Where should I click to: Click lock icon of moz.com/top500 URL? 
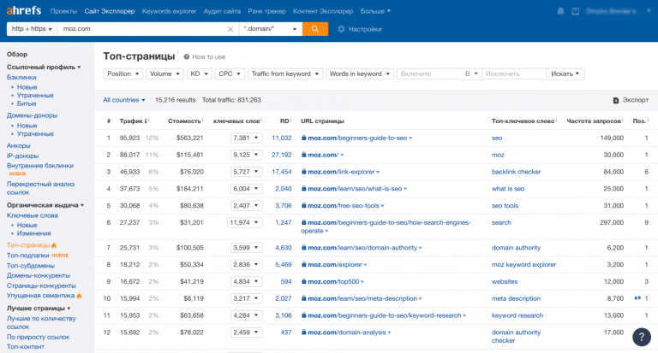pyautogui.click(x=303, y=281)
